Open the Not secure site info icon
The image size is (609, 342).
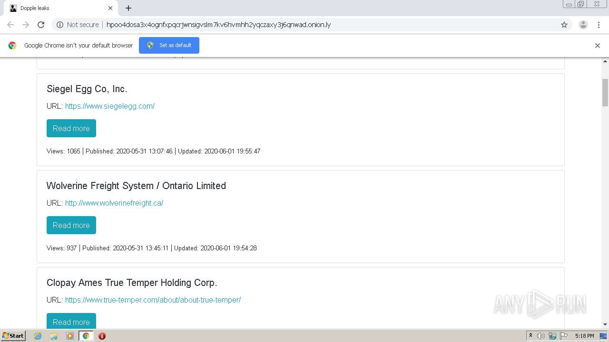[x=60, y=25]
